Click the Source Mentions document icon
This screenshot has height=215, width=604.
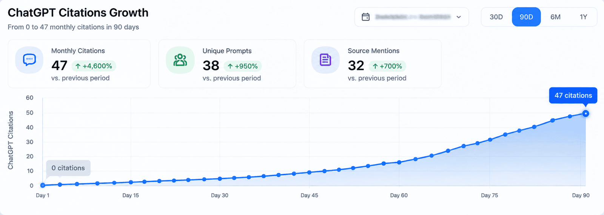[325, 60]
